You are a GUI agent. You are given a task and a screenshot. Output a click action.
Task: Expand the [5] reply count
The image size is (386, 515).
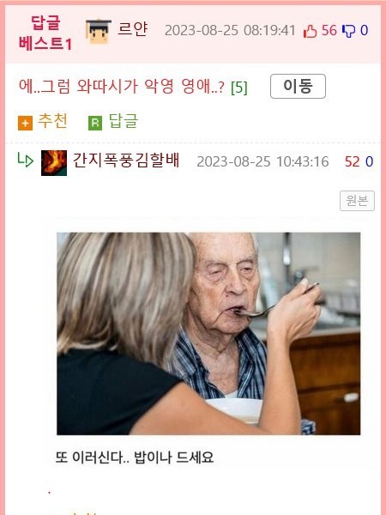point(239,88)
